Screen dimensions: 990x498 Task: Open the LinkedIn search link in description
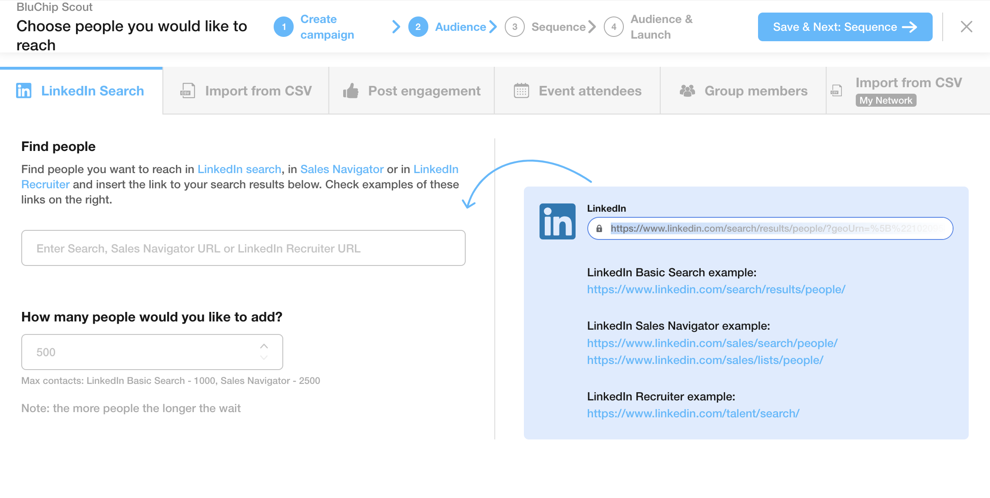coord(239,169)
